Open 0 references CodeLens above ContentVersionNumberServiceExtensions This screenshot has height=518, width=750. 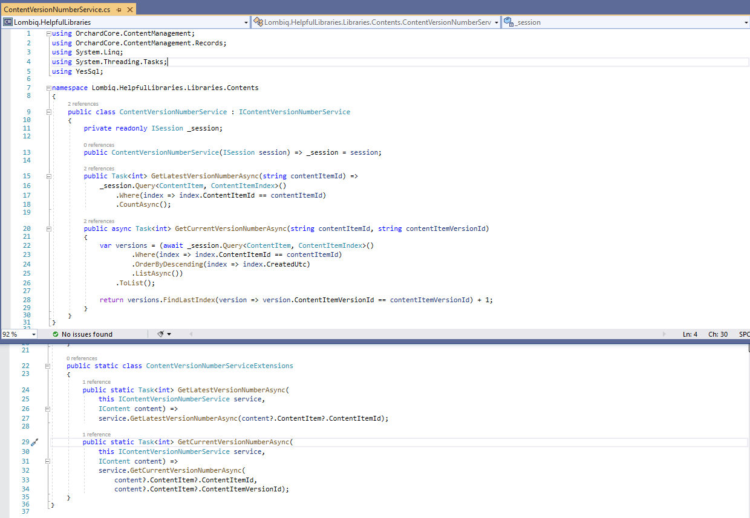82,358
